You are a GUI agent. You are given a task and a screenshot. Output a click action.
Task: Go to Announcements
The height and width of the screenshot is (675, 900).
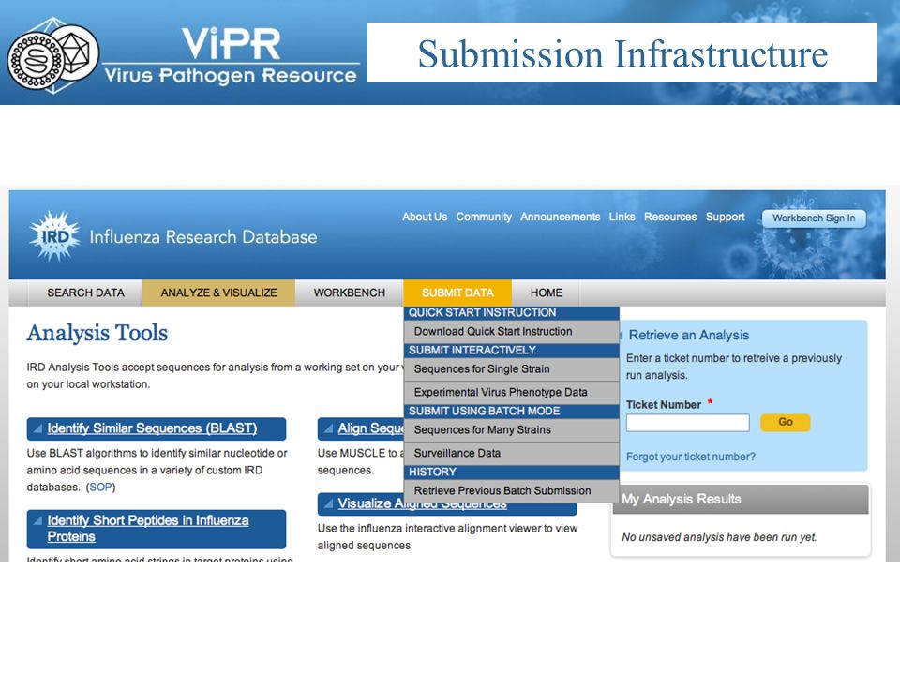click(x=560, y=217)
